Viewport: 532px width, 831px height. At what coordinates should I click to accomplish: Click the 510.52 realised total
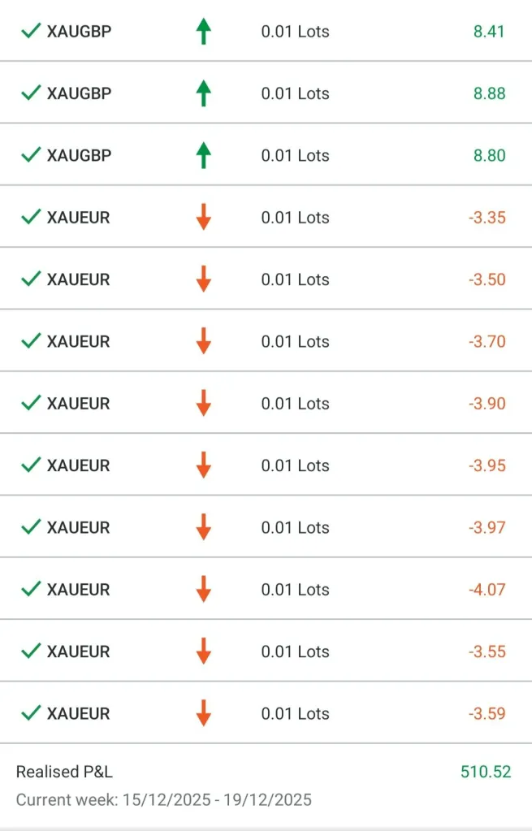[x=486, y=772]
